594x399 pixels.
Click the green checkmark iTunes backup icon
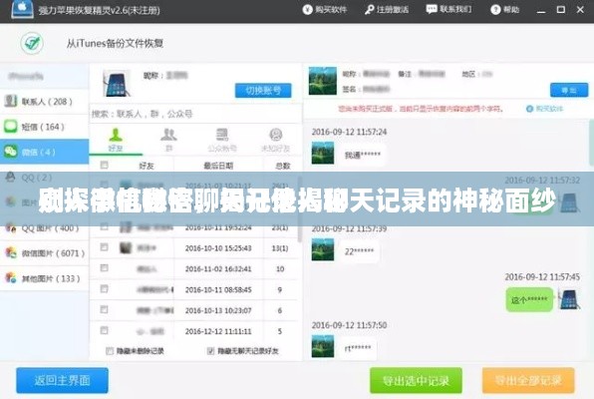coord(32,43)
